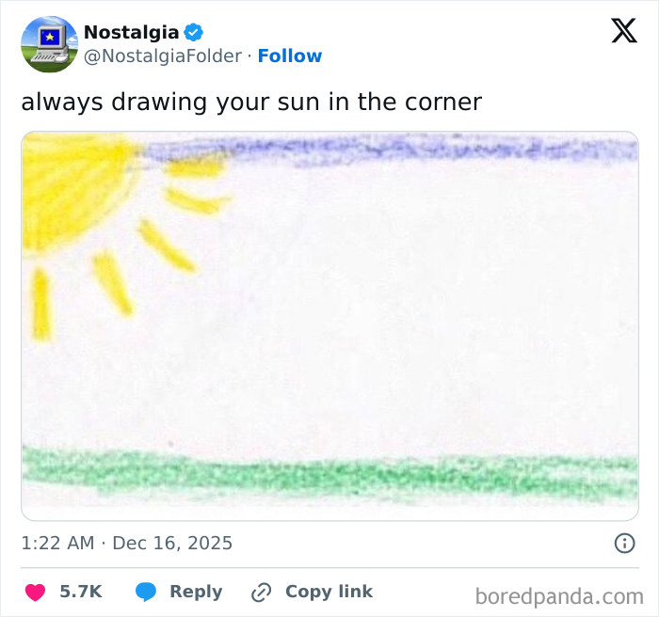659x617 pixels.
Task: Like the tweet with the heart icon
Action: coord(35,593)
